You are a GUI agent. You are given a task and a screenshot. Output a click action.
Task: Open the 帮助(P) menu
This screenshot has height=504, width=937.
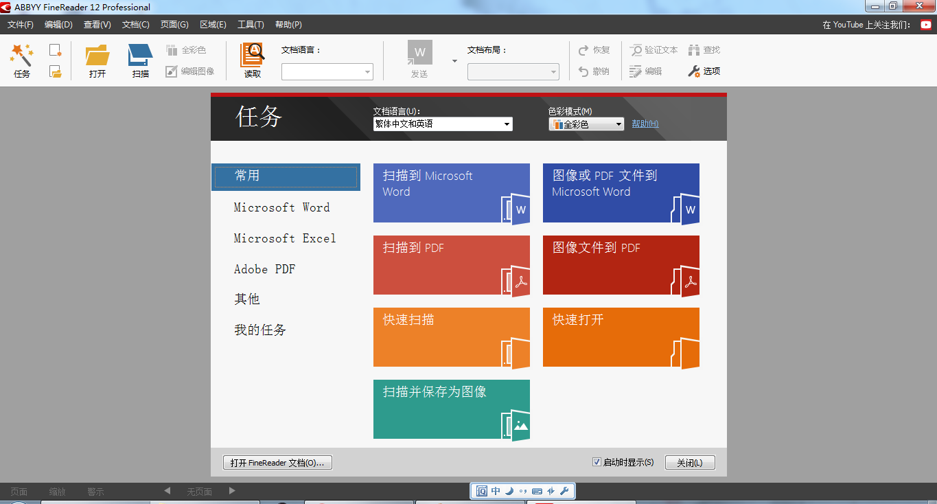click(288, 25)
